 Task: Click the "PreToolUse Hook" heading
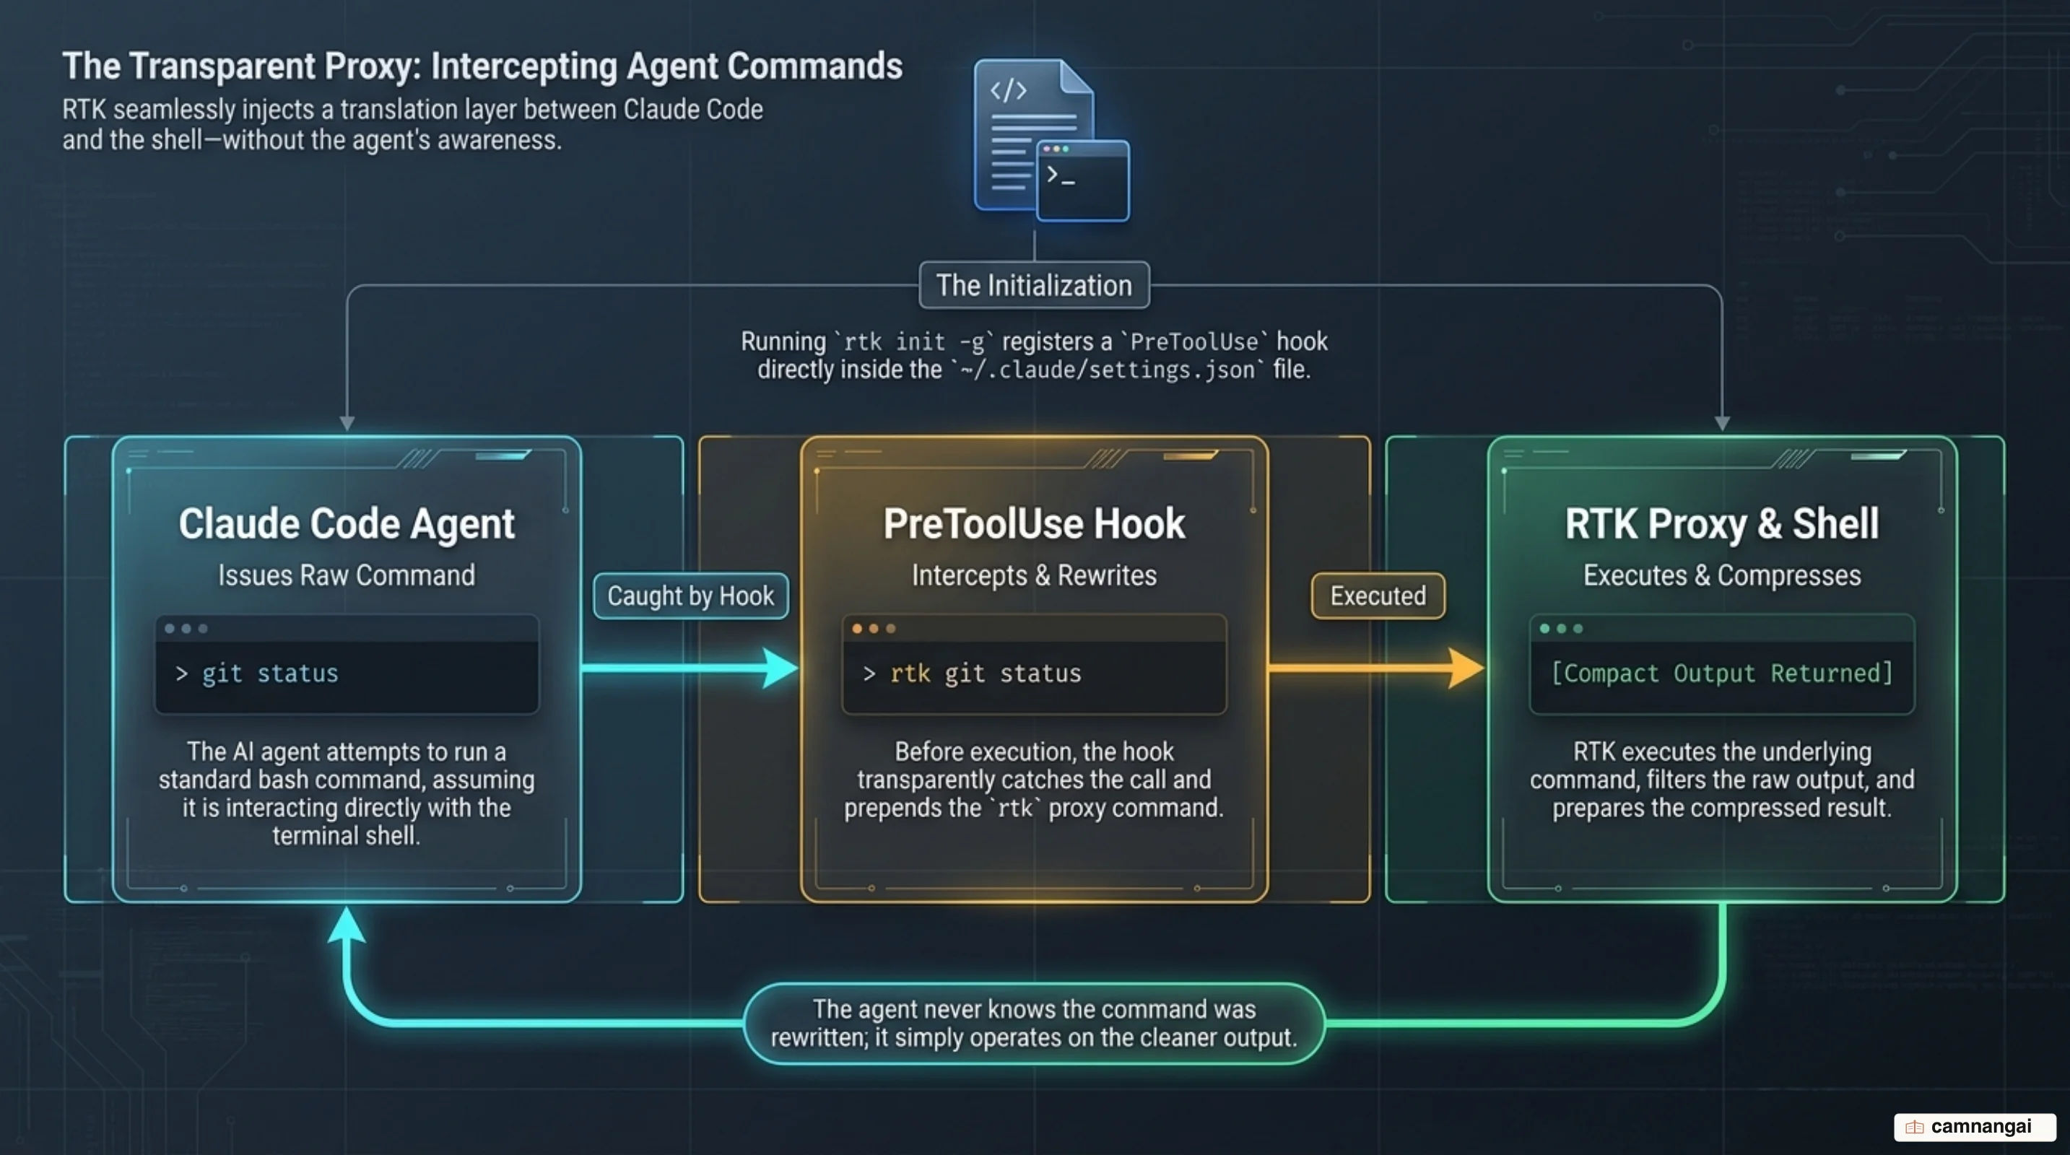coord(1034,525)
